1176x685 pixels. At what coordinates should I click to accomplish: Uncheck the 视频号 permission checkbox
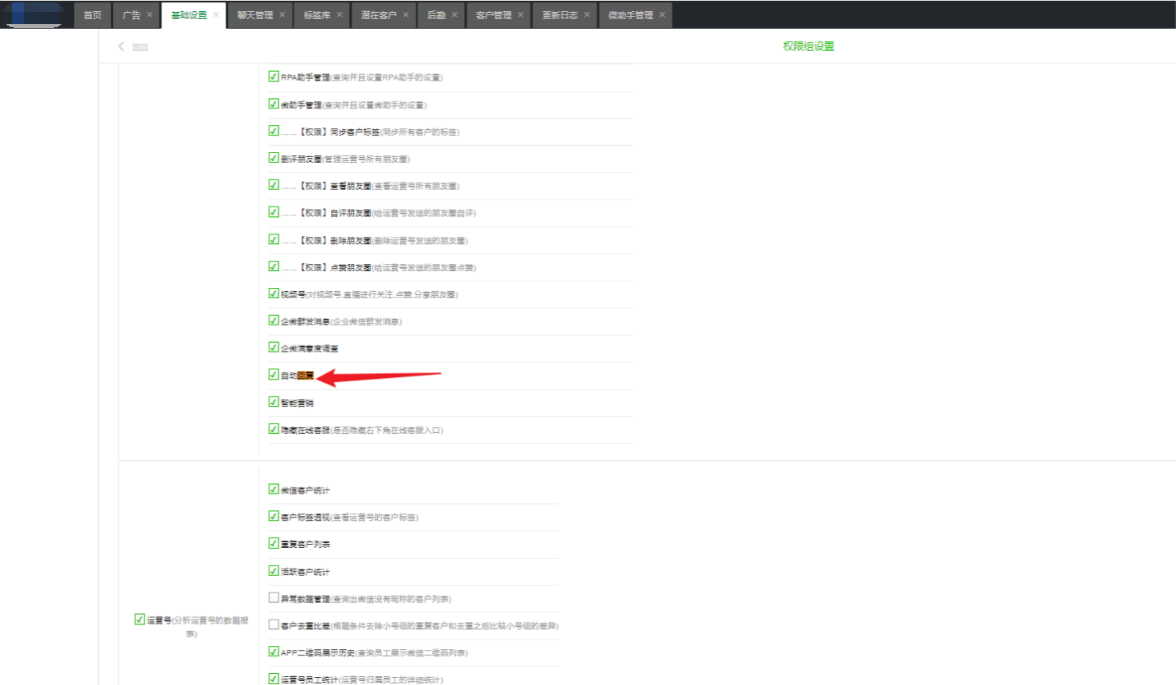pyautogui.click(x=273, y=293)
